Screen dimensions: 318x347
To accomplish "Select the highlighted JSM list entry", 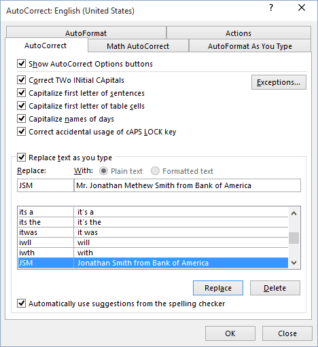I will point(153,263).
